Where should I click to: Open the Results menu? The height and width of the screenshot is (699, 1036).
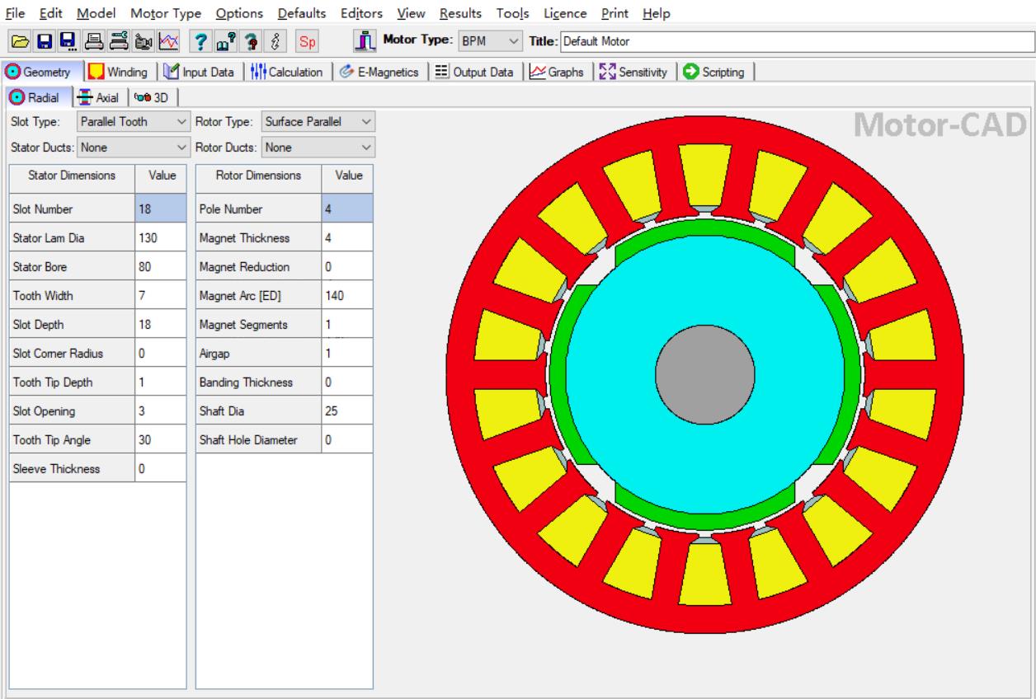461,13
